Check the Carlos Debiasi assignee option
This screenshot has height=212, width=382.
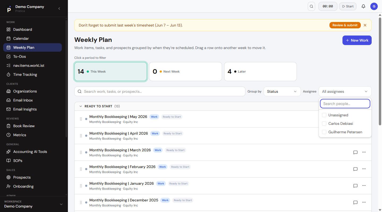324,123
